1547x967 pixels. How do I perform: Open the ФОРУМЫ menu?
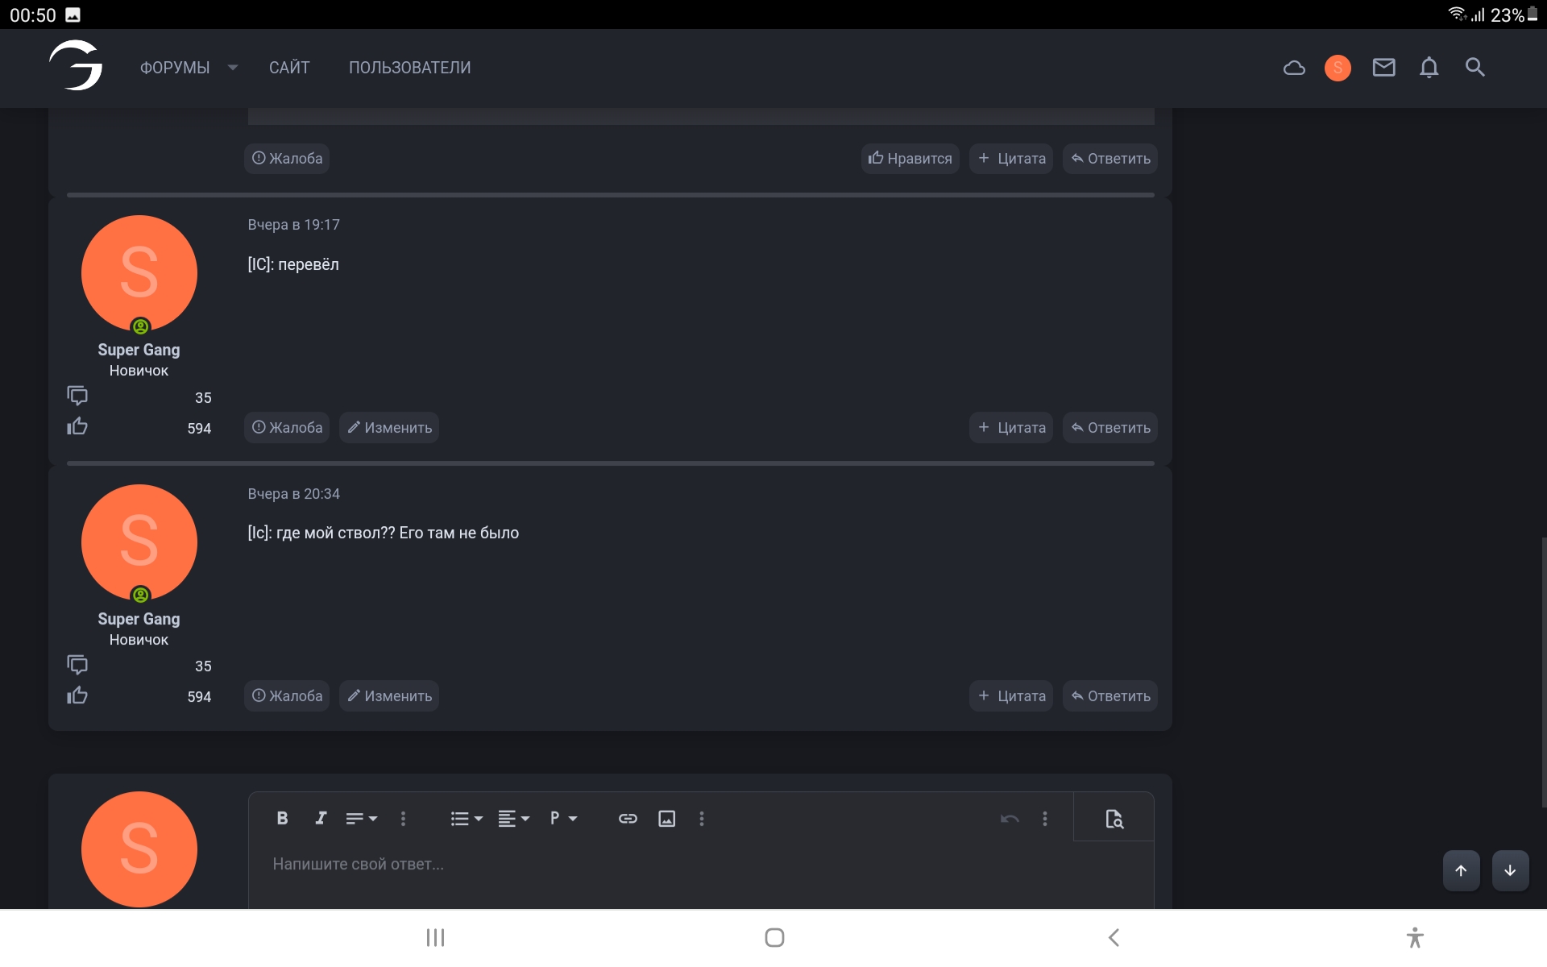tap(175, 68)
